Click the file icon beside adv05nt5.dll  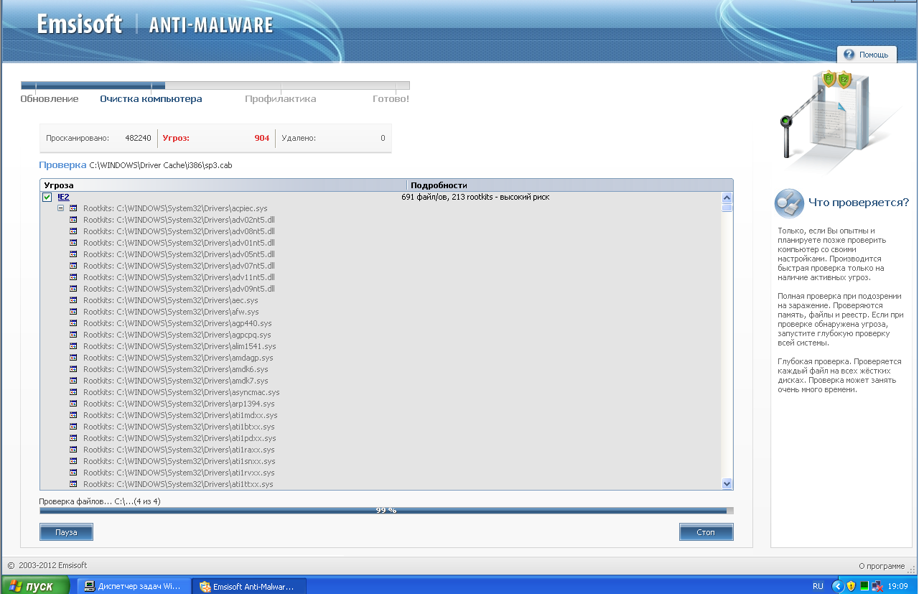[73, 254]
